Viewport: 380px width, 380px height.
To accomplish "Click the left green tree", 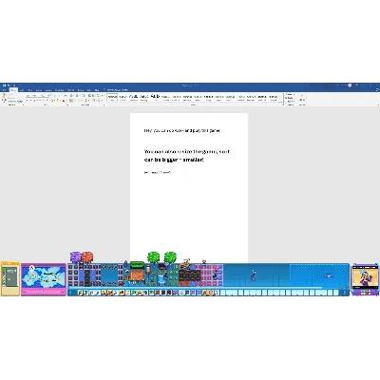I will click(x=154, y=257).
